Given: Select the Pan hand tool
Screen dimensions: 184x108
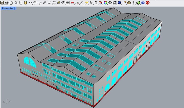Looking at the screenshot, I should [35, 3].
